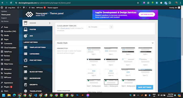Open WPForms in the admin bar

(x=41, y=8)
